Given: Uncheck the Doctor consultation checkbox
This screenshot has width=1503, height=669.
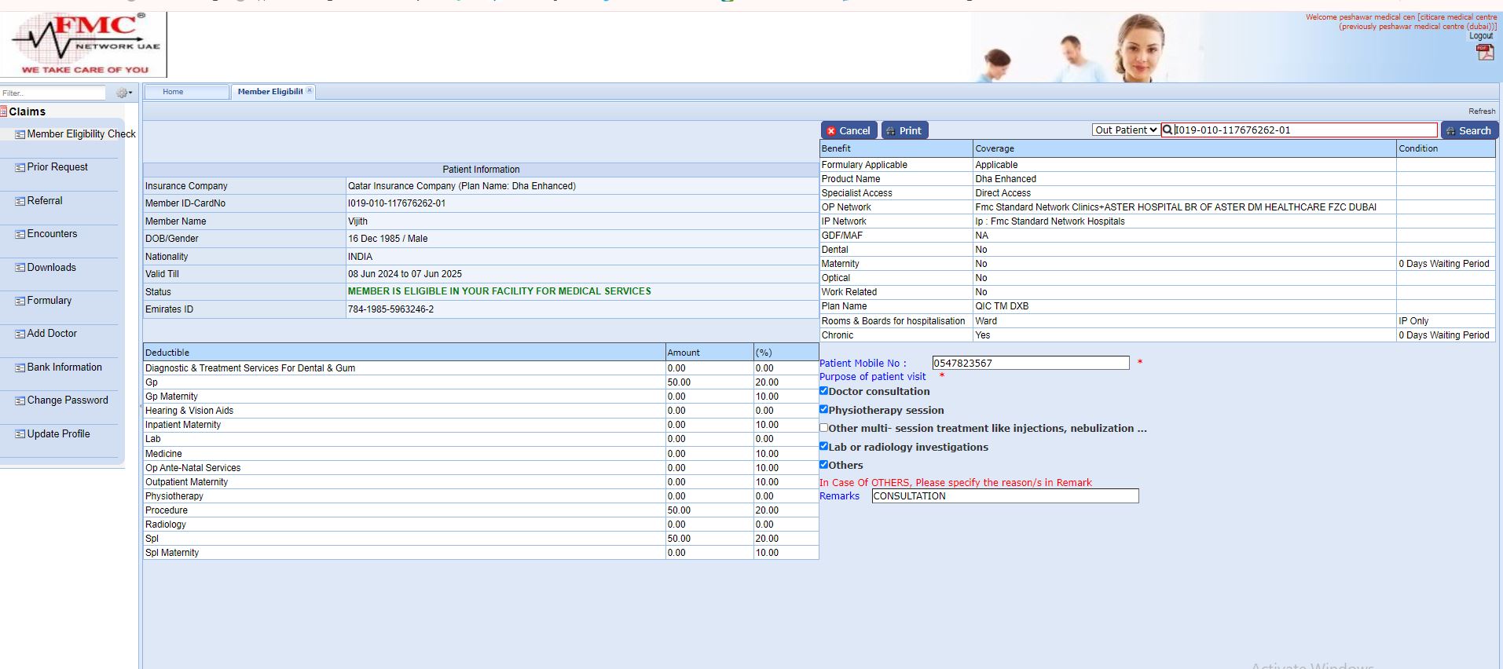Looking at the screenshot, I should pos(824,391).
